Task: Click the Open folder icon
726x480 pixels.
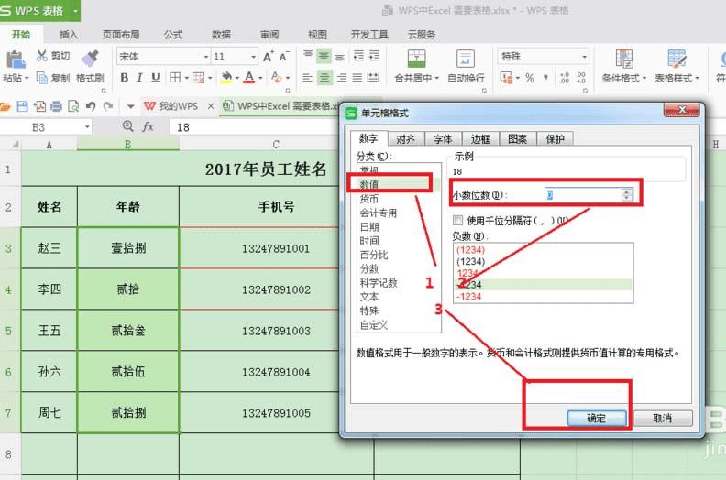Action: click(x=5, y=106)
